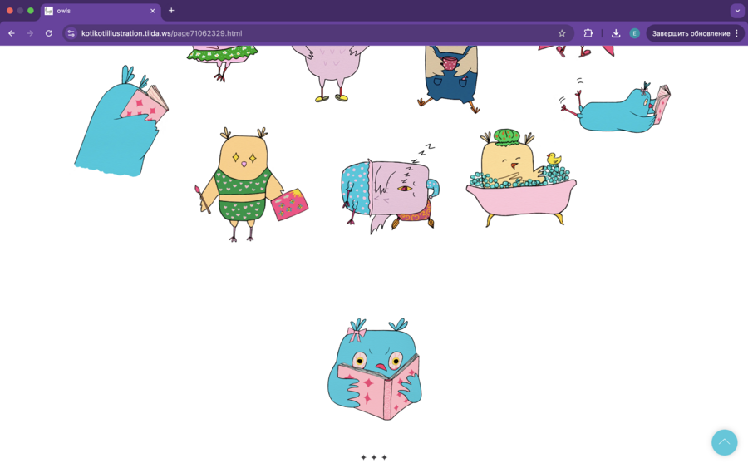Click the owl in the pink bathtub
Image resolution: width=748 pixels, height=468 pixels.
521,177
